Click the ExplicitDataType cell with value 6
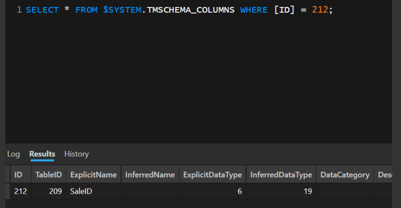The image size is (401, 208). pos(212,191)
